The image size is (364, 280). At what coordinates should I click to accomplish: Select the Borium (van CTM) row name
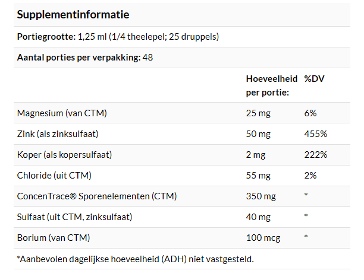tap(54, 238)
